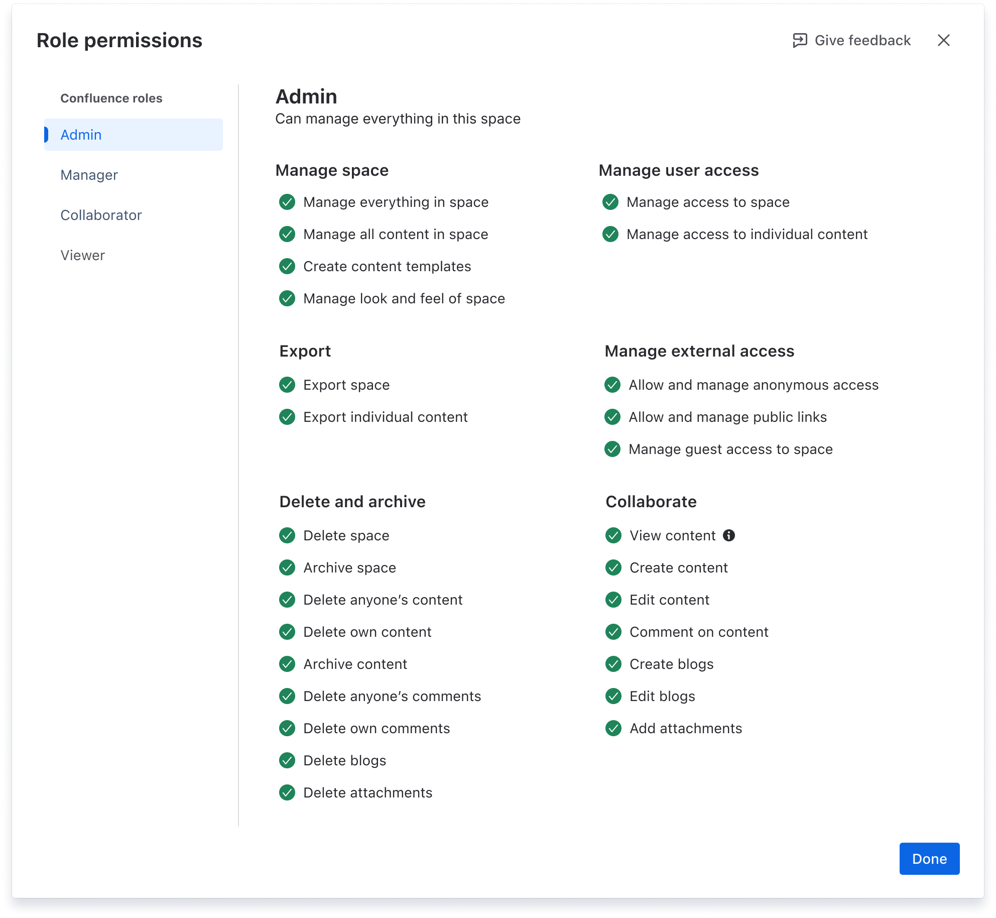Image resolution: width=996 pixels, height=918 pixels.
Task: Click the checkmark next to Manage guest access to space
Action: 613,449
